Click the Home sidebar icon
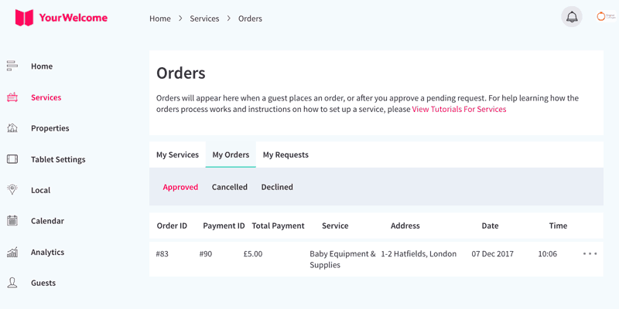The height and width of the screenshot is (309, 619). 12,66
